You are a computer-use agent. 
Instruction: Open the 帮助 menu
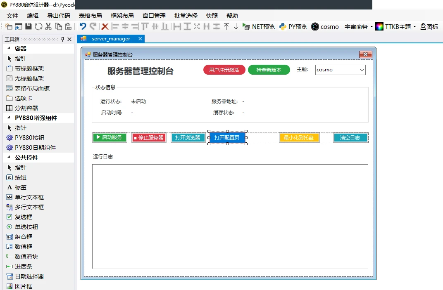232,16
